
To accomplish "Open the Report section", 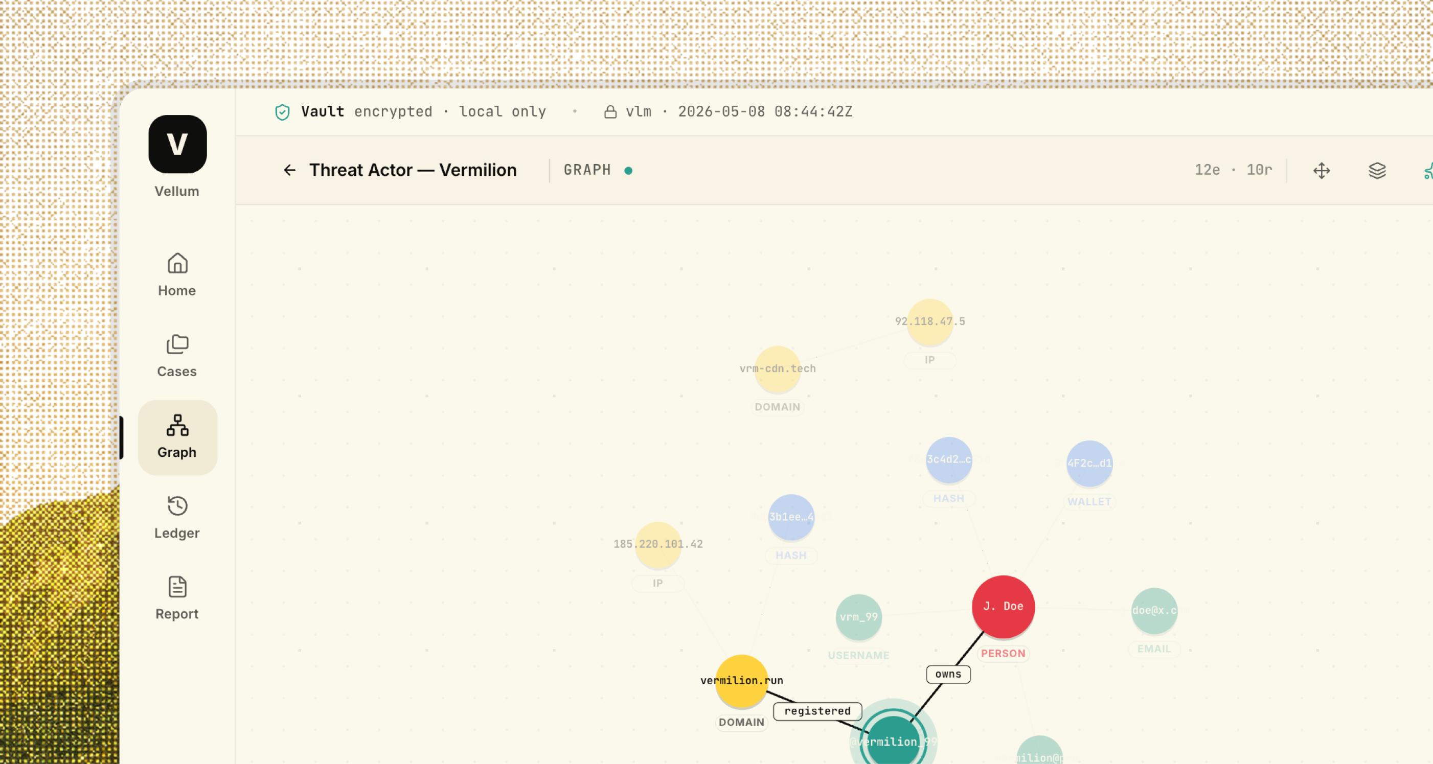I will click(177, 598).
